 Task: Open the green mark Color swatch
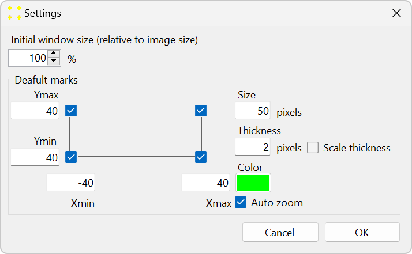pos(253,183)
